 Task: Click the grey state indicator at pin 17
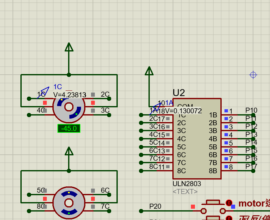pos(168,119)
